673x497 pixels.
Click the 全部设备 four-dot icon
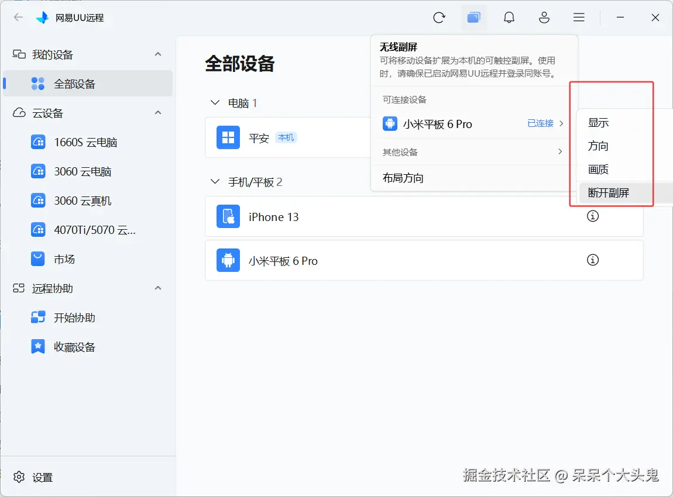pyautogui.click(x=38, y=84)
